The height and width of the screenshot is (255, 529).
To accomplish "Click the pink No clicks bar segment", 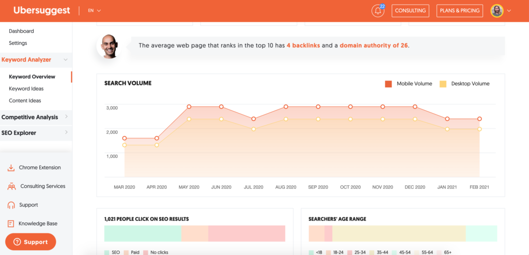I will pos(246,233).
